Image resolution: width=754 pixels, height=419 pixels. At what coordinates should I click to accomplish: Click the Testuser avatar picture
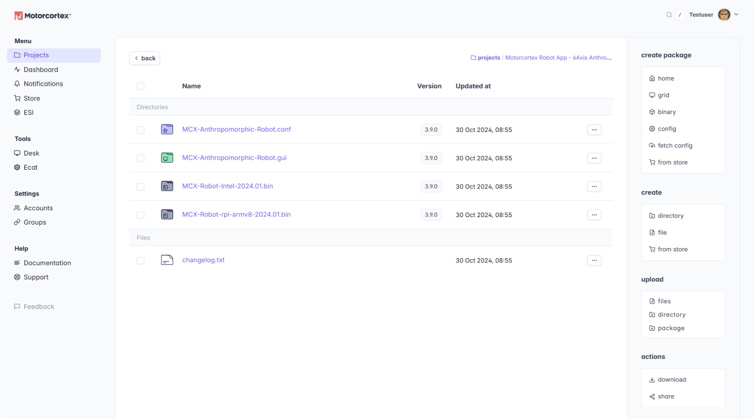coord(724,15)
